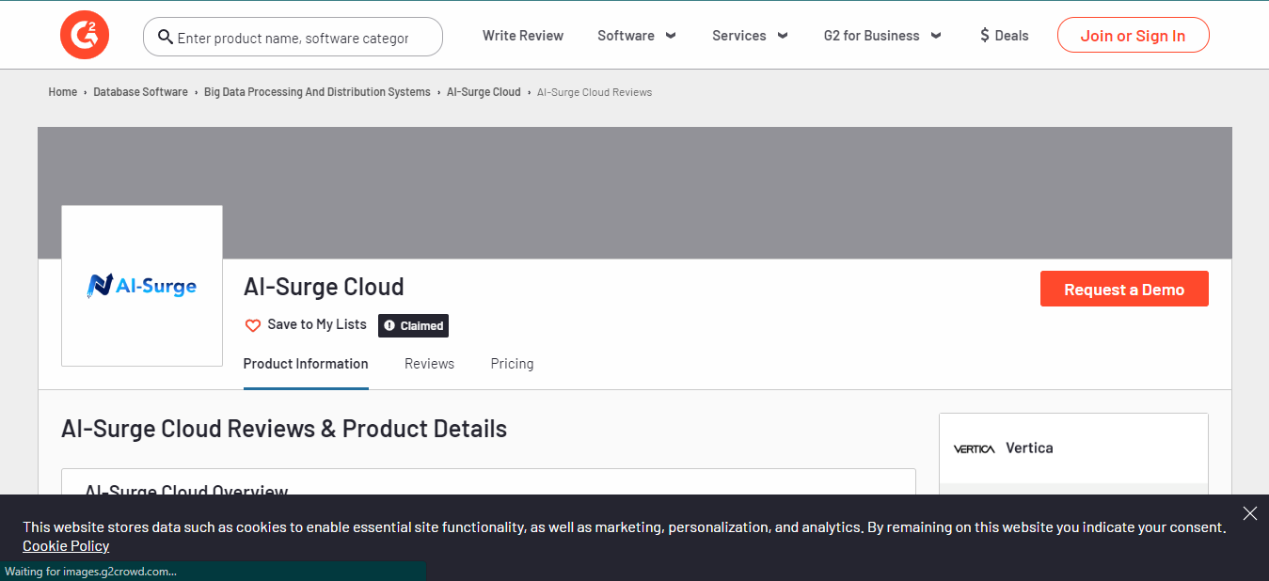This screenshot has width=1269, height=581.
Task: Click the Join or Sign In button
Action: (x=1133, y=36)
